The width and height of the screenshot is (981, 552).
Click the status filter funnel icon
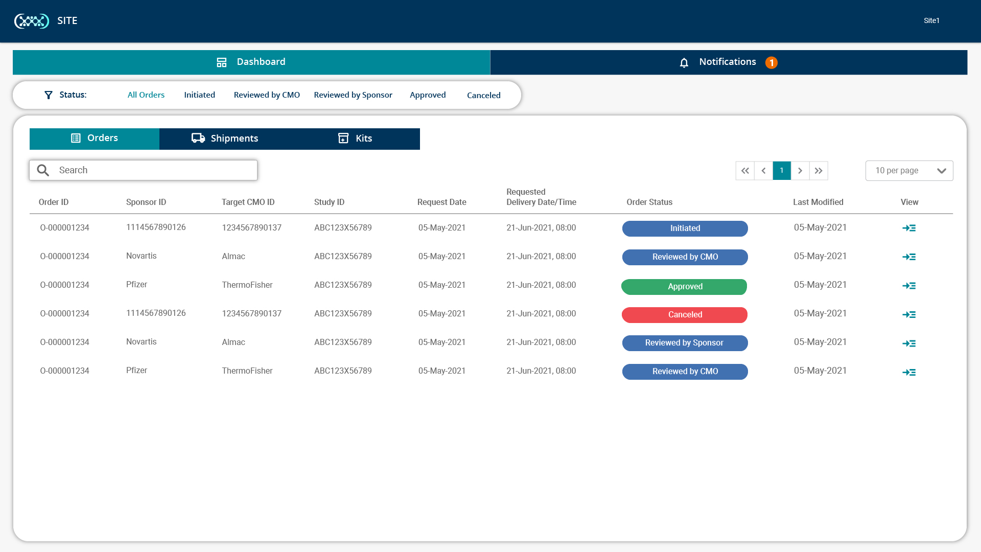[x=48, y=95]
